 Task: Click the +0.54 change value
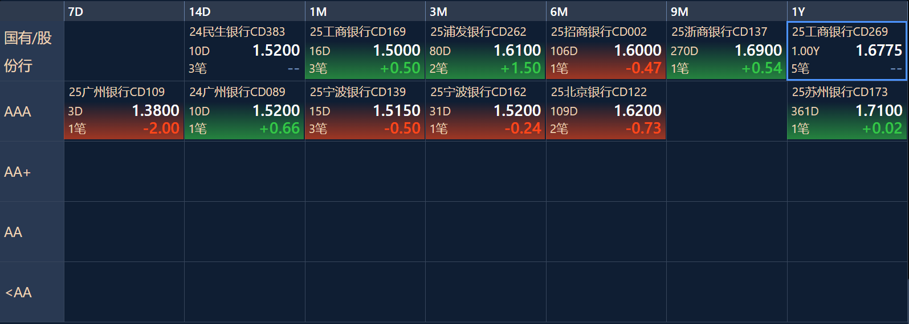(x=762, y=68)
